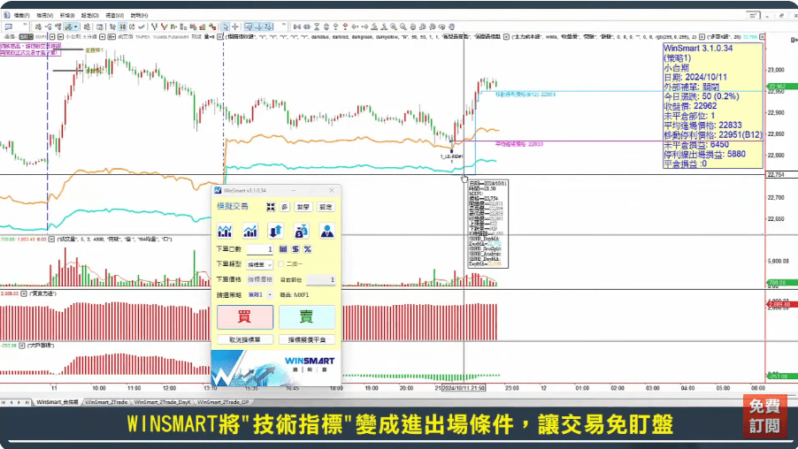Open the 檔案(F) menu
This screenshot has width=798, height=449.
click(22, 15)
